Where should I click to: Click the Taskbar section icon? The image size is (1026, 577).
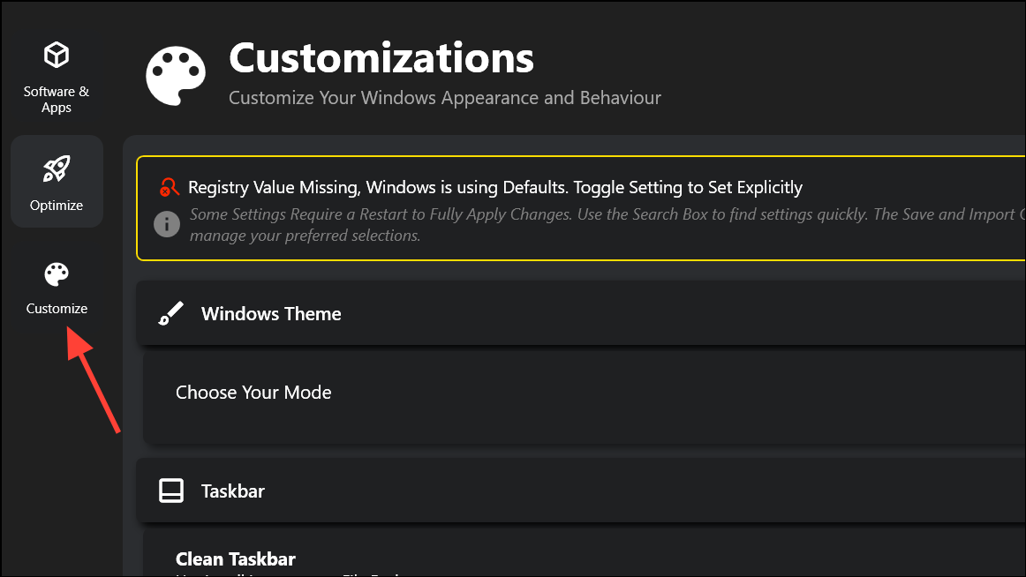click(x=171, y=491)
